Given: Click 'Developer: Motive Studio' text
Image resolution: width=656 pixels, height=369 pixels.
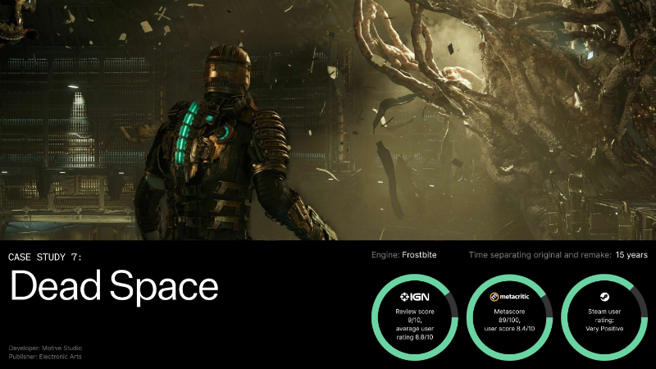Looking at the screenshot, I should (x=45, y=348).
